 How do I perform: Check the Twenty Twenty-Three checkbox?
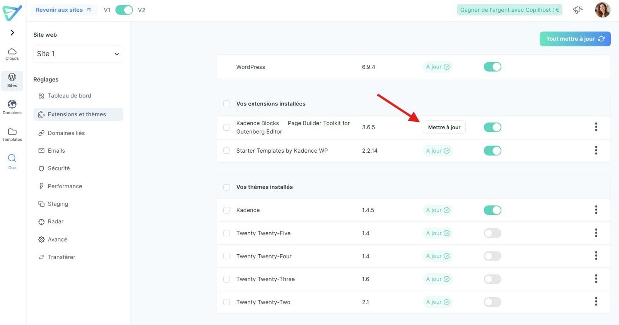click(227, 279)
